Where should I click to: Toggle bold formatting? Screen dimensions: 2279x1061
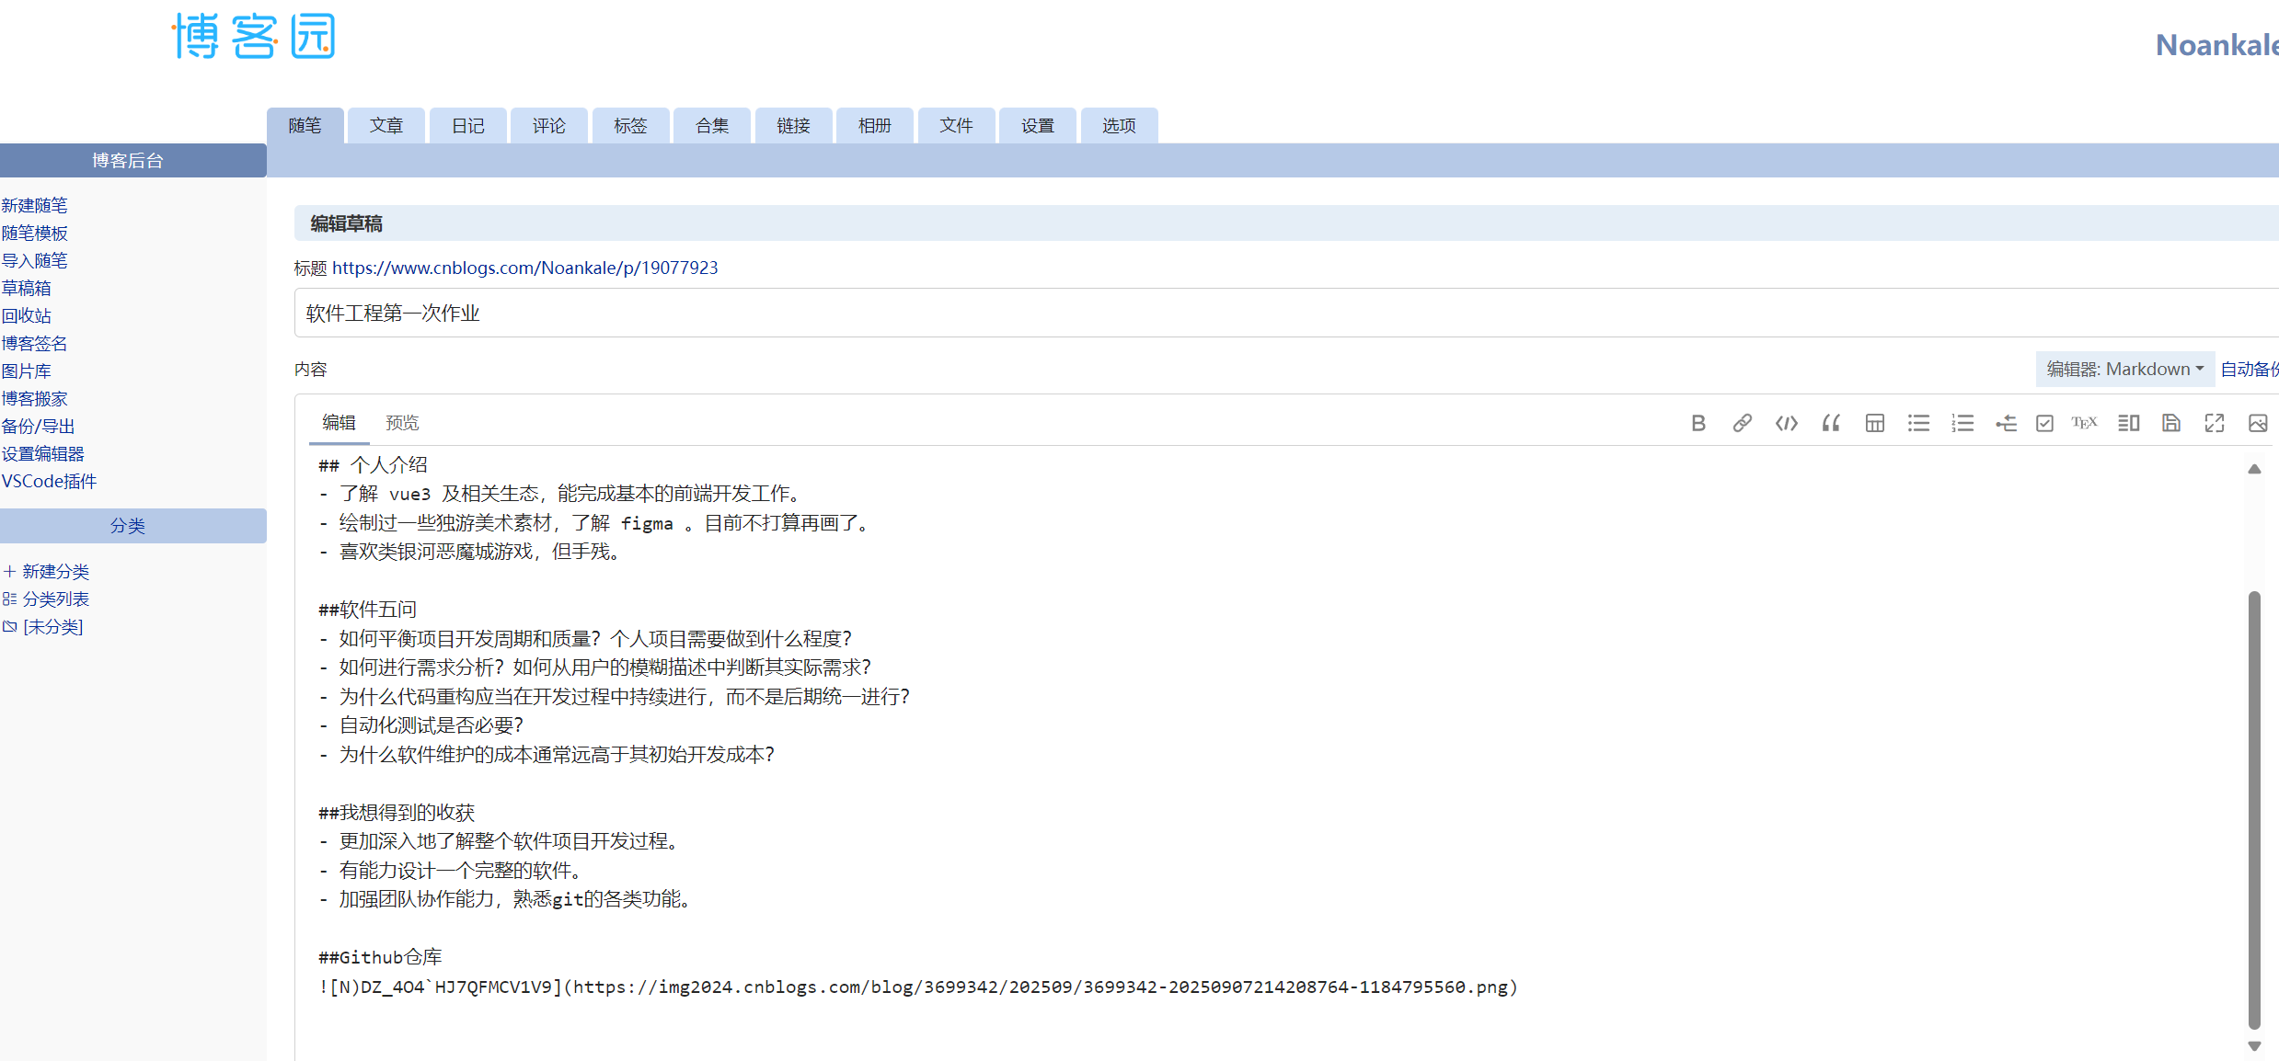click(1698, 423)
